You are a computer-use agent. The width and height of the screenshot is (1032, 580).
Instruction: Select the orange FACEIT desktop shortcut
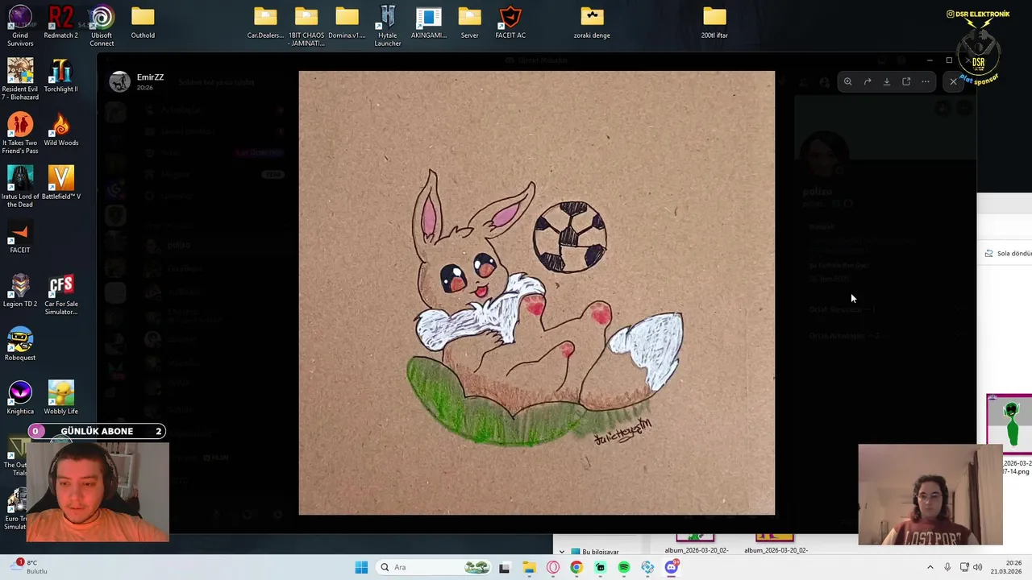click(x=20, y=238)
